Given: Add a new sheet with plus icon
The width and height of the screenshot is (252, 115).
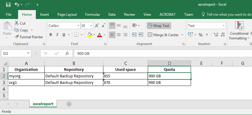Looking at the screenshot, I should [x=69, y=104].
